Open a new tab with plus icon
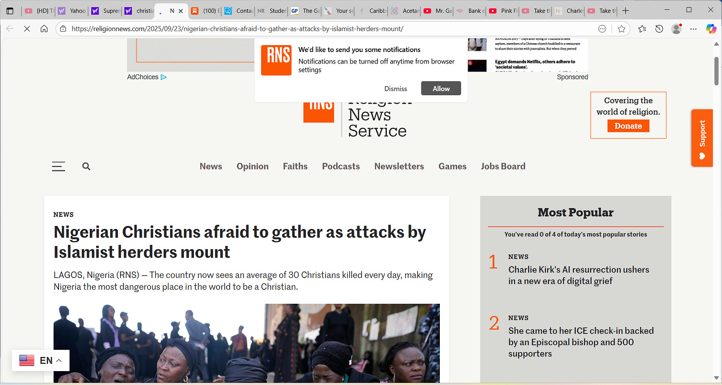The height and width of the screenshot is (385, 722). point(626,10)
